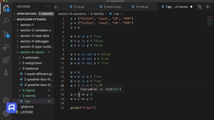Open the Testing flask view
This screenshot has width=214, height=120.
6,73
